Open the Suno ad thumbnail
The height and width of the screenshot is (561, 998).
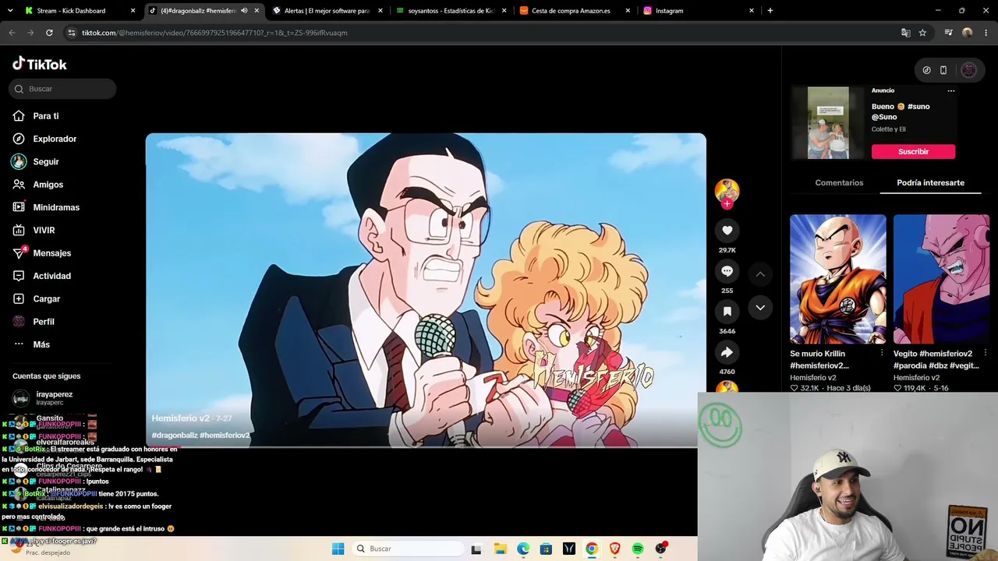point(828,123)
